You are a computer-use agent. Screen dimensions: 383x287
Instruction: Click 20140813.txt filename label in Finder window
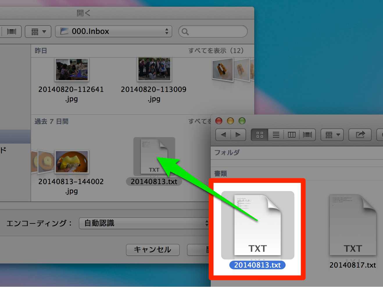pyautogui.click(x=257, y=265)
